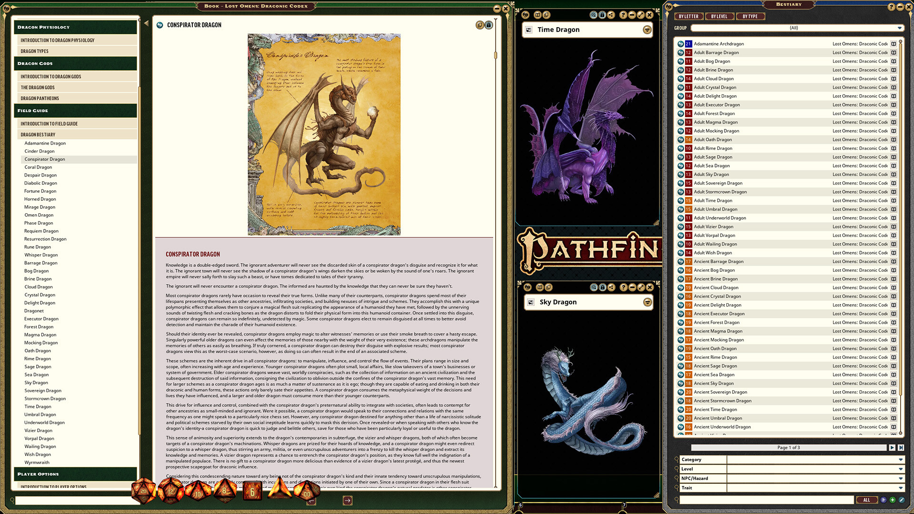This screenshot has width=914, height=514.
Task: Switch to the By Level tab in the Bestiary
Action: [x=720, y=16]
